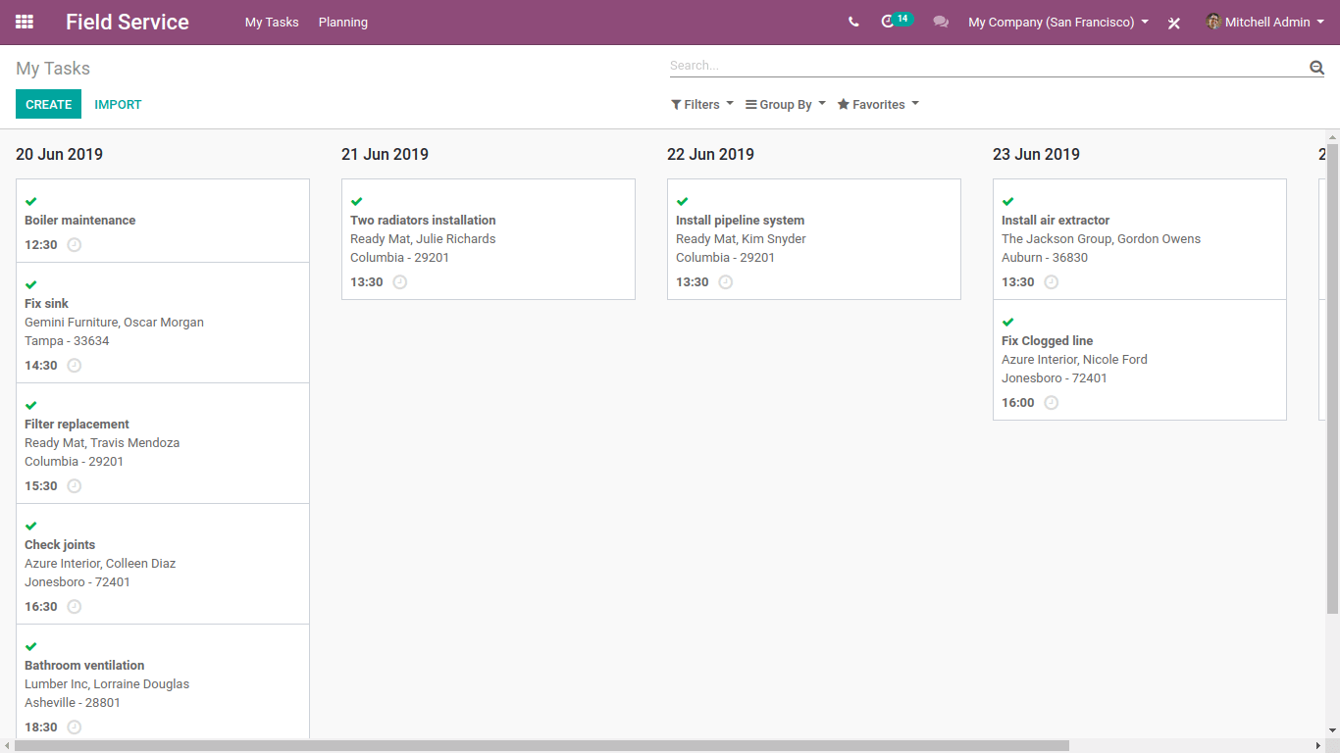Click Azure Interior, Colleen Diaz text

click(100, 564)
